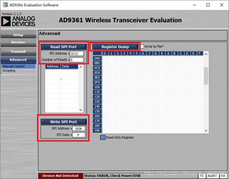Click the ALERT status indicator
This screenshot has height=179, width=229.
[212, 176]
